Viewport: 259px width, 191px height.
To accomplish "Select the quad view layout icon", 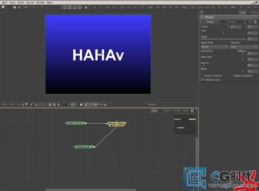I will [80, 7].
